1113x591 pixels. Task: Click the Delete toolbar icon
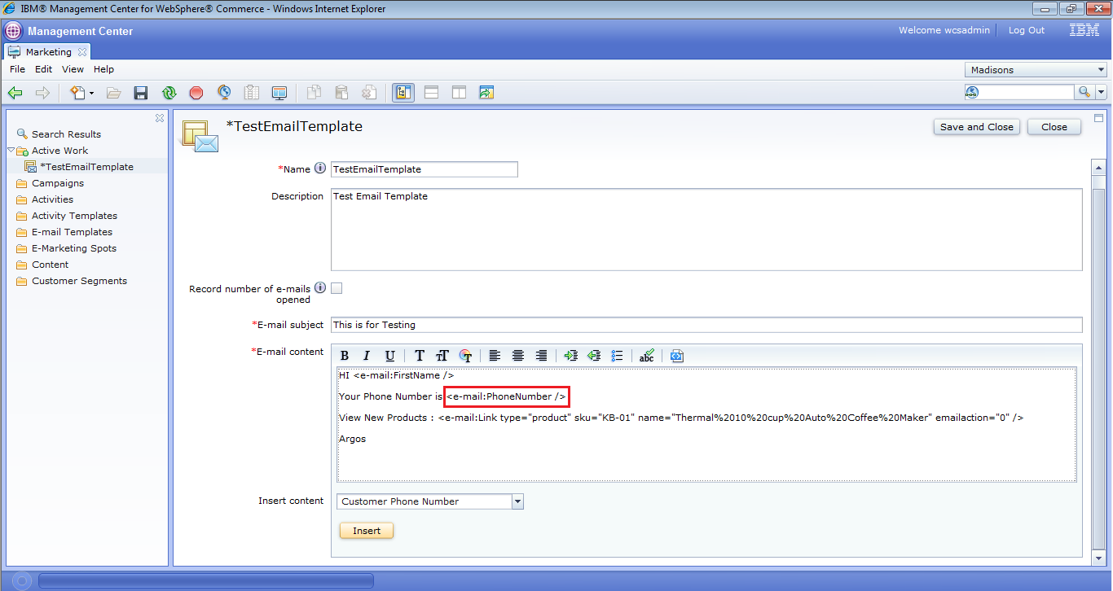click(369, 93)
